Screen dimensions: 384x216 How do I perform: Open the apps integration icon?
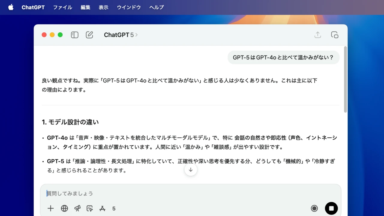coord(102,208)
